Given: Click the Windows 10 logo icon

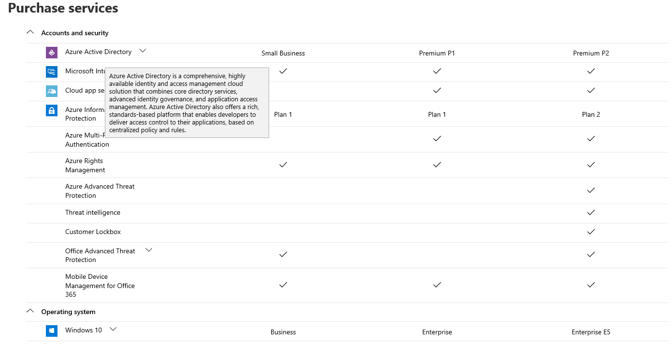Looking at the screenshot, I should [x=52, y=330].
